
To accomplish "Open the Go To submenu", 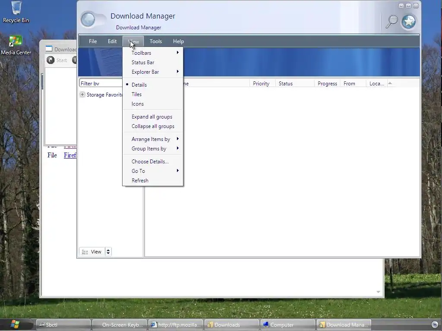I will click(153, 171).
